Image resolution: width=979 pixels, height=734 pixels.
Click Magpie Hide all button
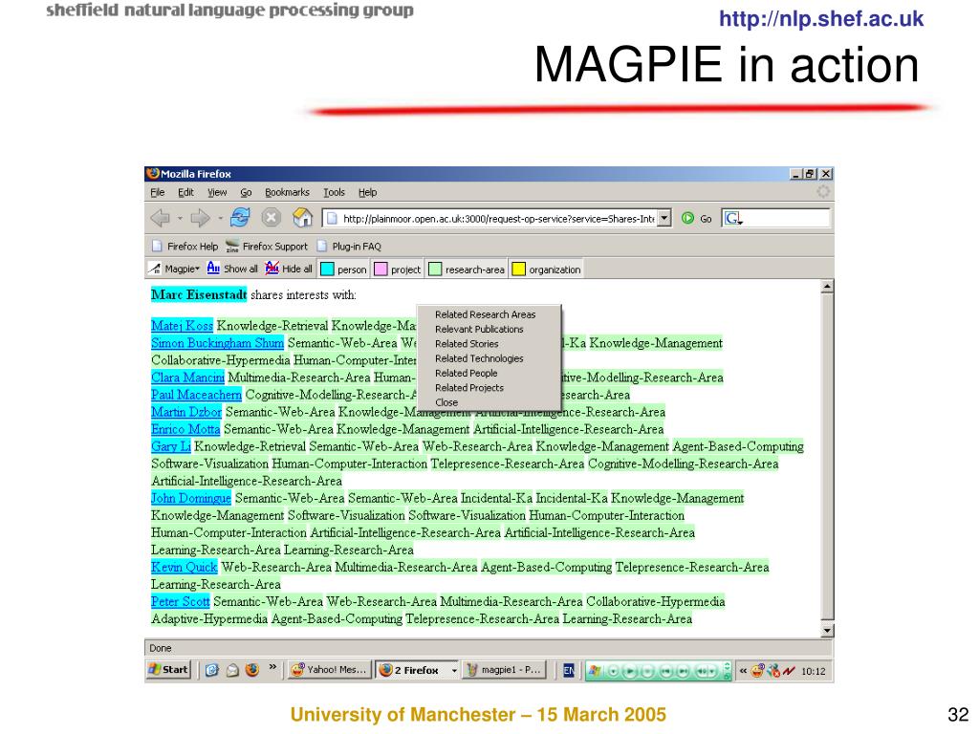[x=289, y=269]
